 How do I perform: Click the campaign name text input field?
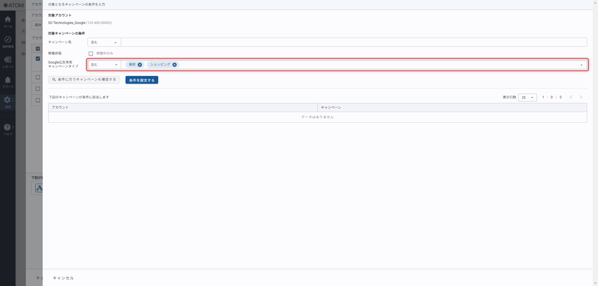click(x=353, y=42)
